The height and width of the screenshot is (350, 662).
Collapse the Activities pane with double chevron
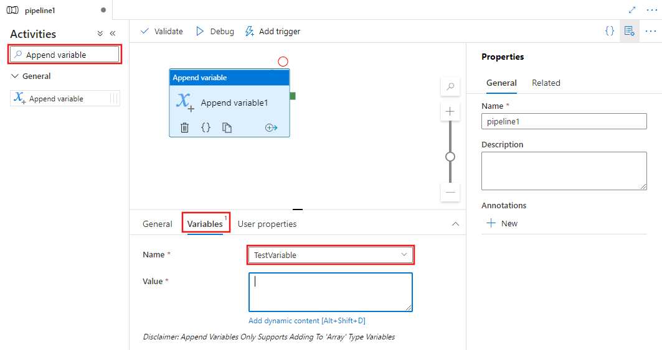[x=113, y=34]
